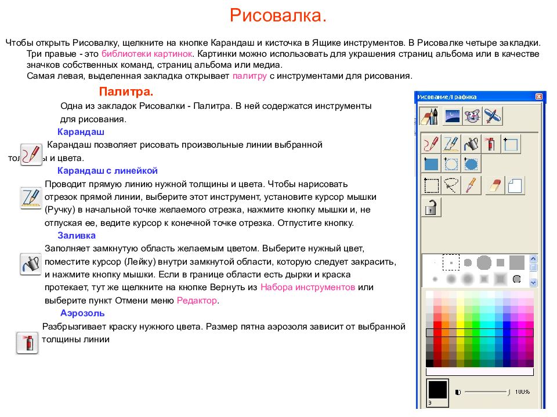
Task: Click the ruler pencil icon beside Карандаш с линейкой text
Action: click(x=31, y=198)
